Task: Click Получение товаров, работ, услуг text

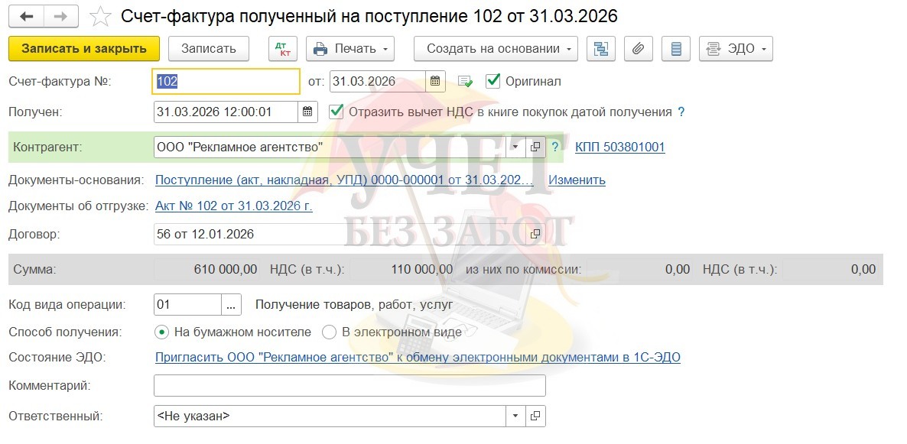Action: coord(354,305)
